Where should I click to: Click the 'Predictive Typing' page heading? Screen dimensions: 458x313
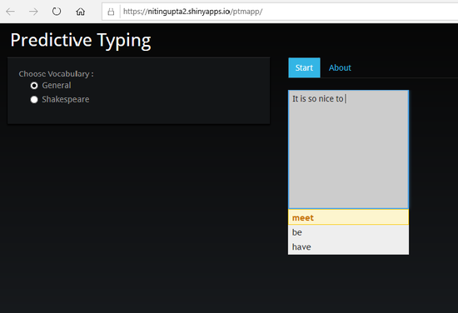tap(81, 40)
